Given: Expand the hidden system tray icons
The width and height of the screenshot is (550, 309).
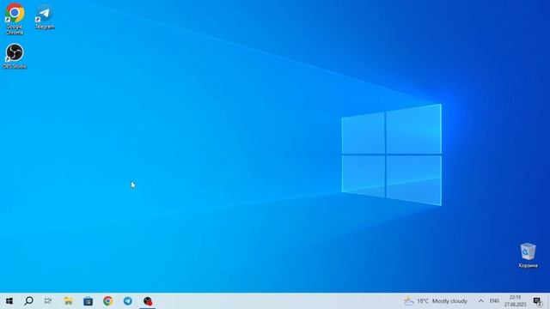Looking at the screenshot, I should 481,301.
